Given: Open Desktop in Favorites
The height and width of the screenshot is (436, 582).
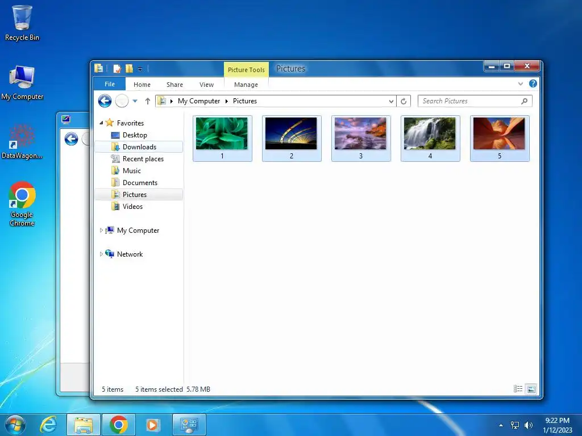Looking at the screenshot, I should (135, 135).
